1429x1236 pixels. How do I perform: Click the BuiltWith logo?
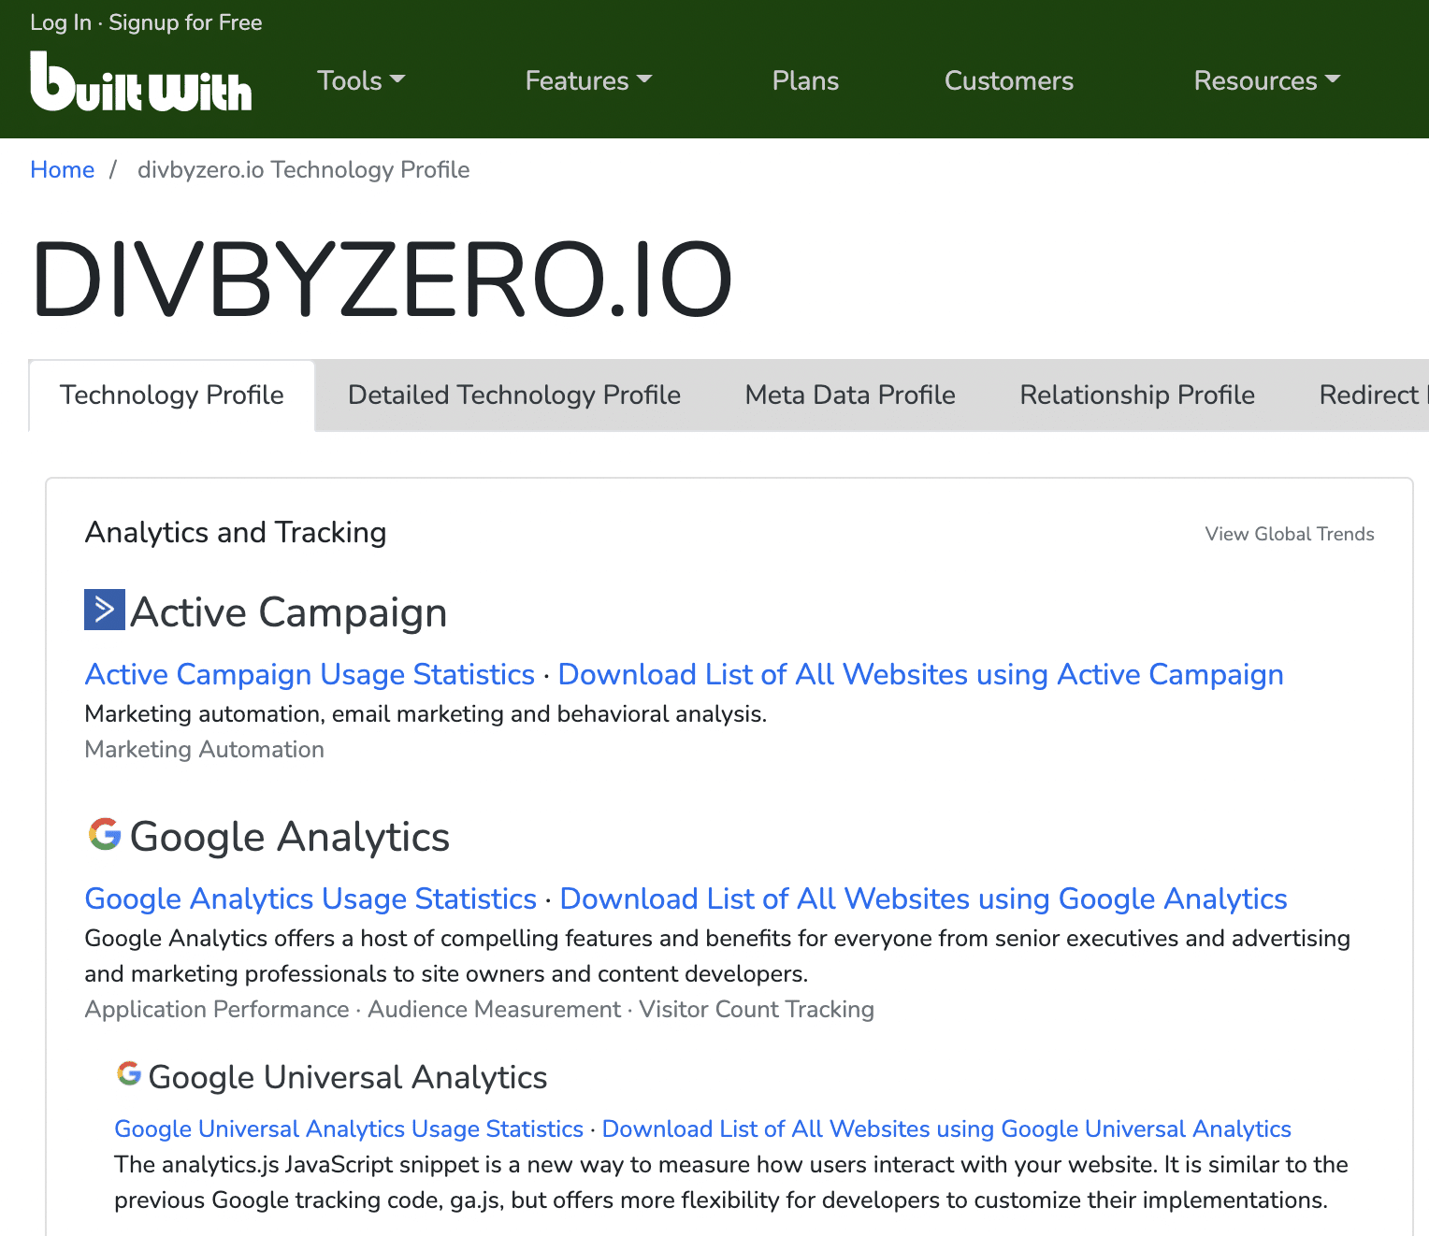tap(141, 81)
